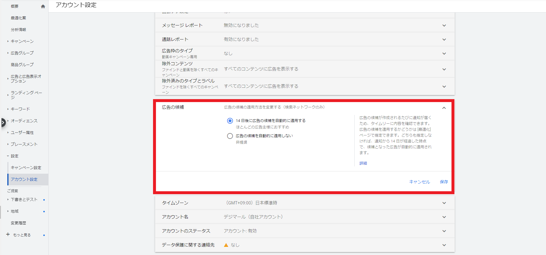
Task: Expand キーワード in the sidebar
Action: tap(8, 109)
